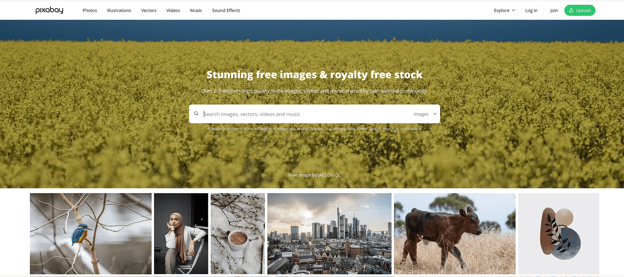624x277 pixels.
Task: Click the Log in link
Action: click(x=531, y=10)
